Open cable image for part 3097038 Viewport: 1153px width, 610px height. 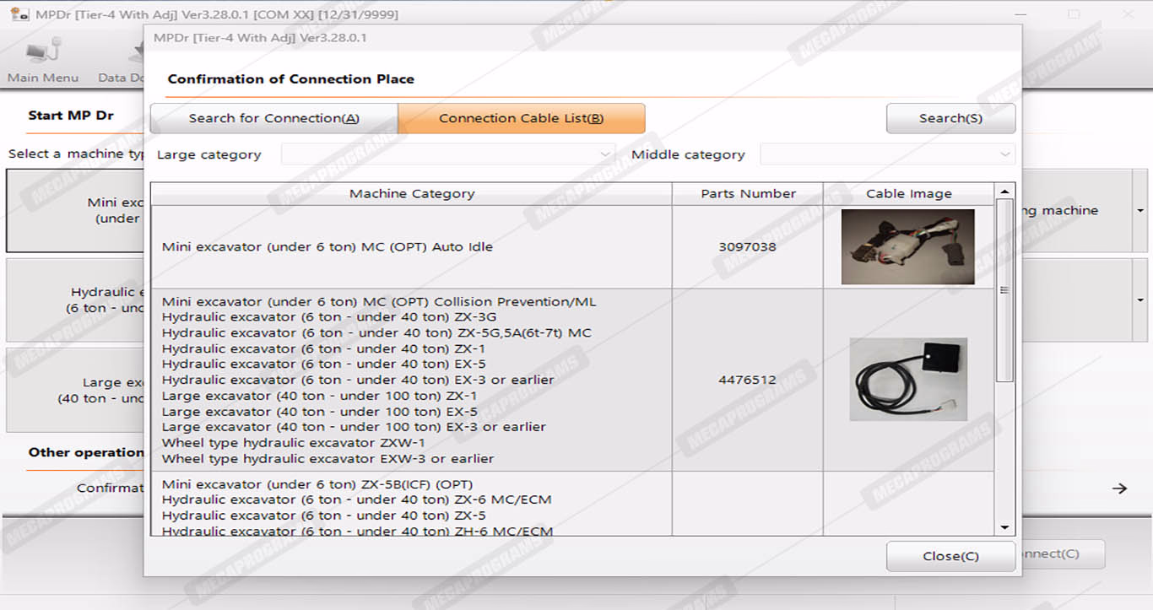[x=908, y=247]
